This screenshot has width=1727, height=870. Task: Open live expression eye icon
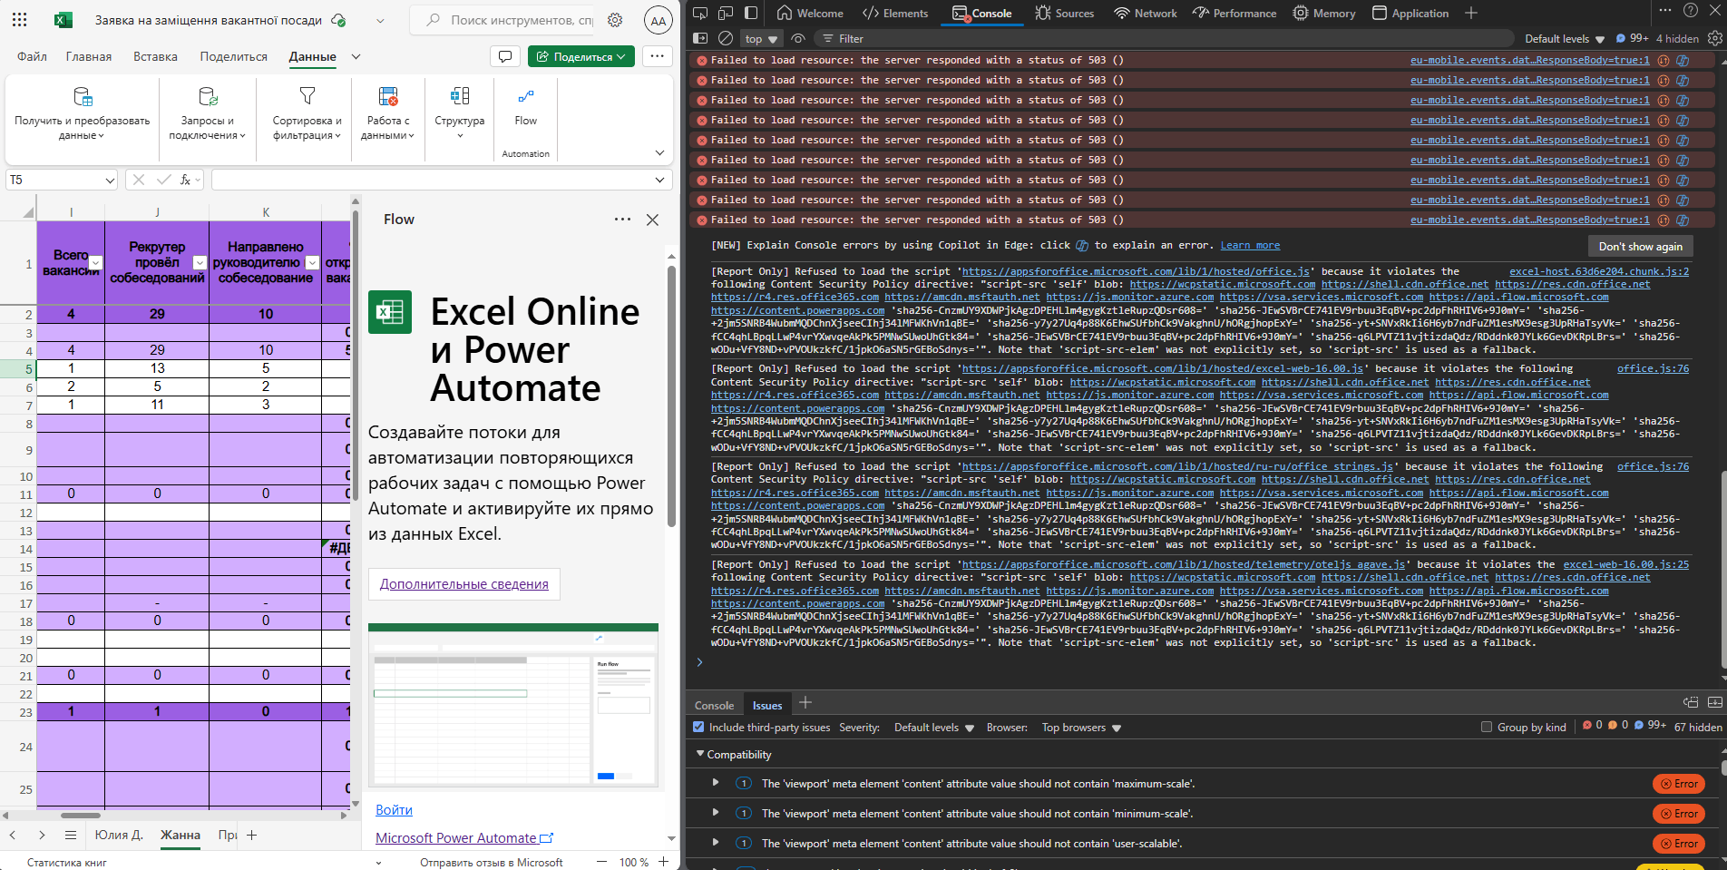[798, 38]
